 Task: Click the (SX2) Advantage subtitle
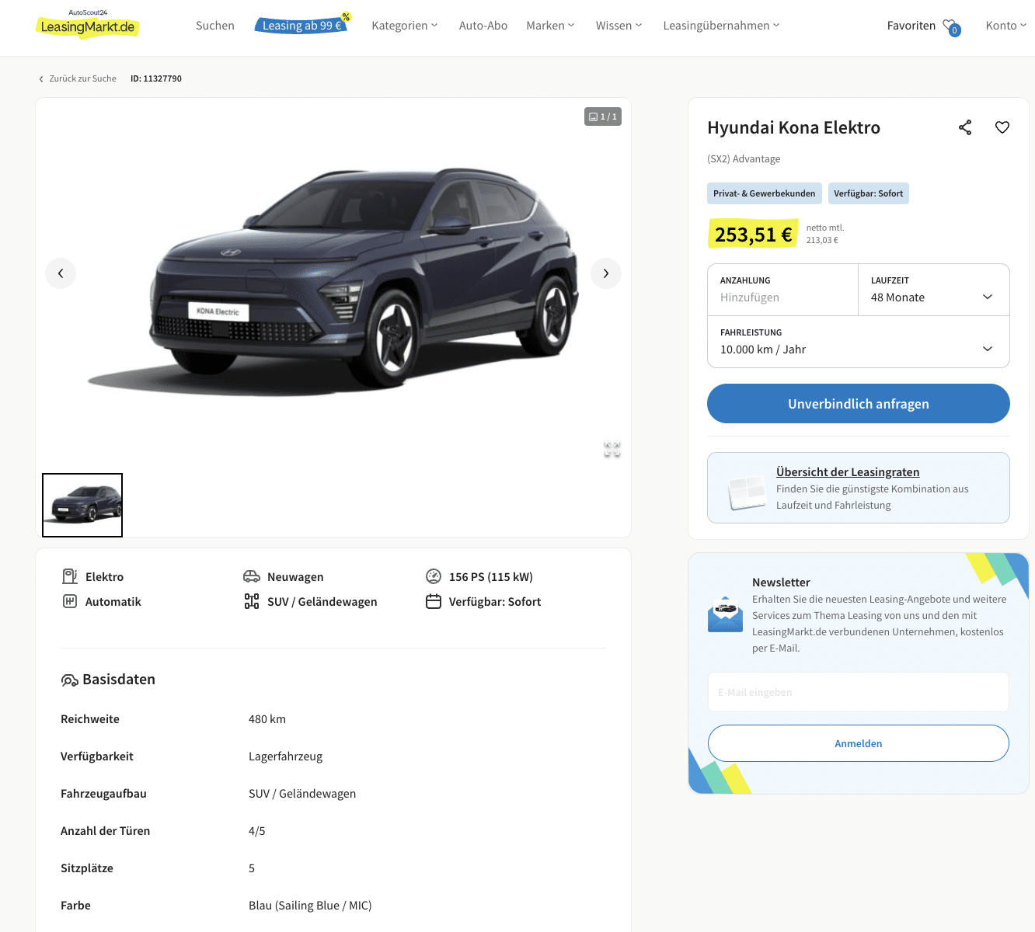point(744,158)
